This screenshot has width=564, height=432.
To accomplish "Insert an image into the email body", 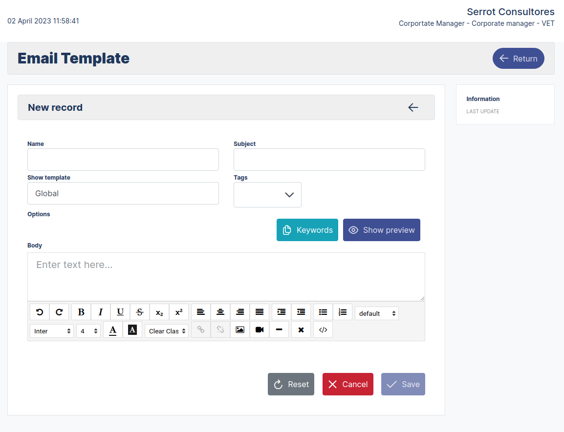I will (240, 329).
